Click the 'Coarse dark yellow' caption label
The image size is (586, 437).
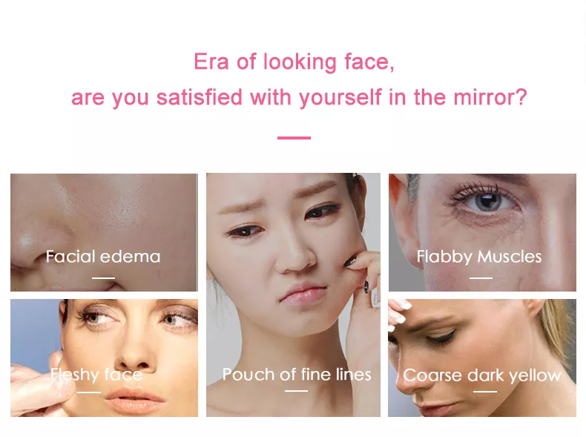click(482, 375)
